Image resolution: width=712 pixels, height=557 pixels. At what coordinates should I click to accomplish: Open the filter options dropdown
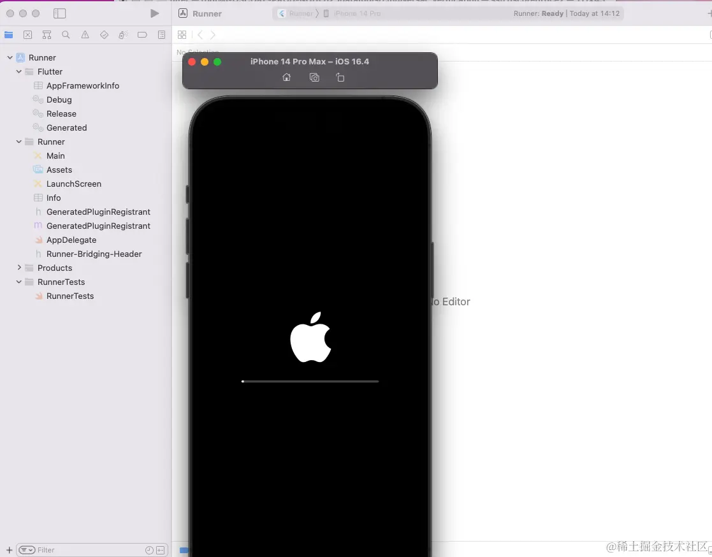(27, 550)
